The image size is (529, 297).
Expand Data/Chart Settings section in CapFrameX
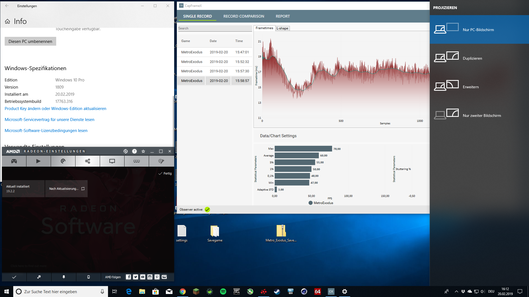[x=278, y=136]
